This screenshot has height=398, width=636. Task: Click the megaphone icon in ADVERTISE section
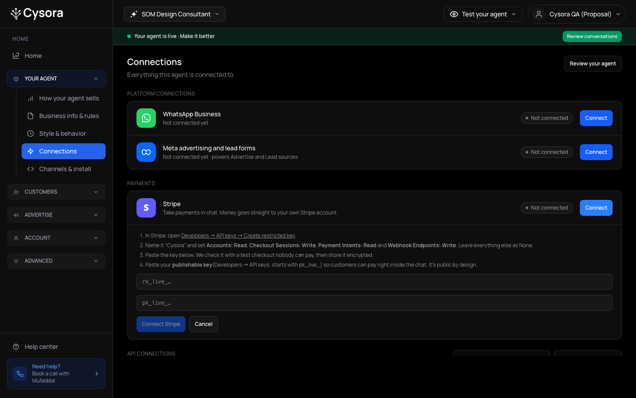(x=16, y=215)
